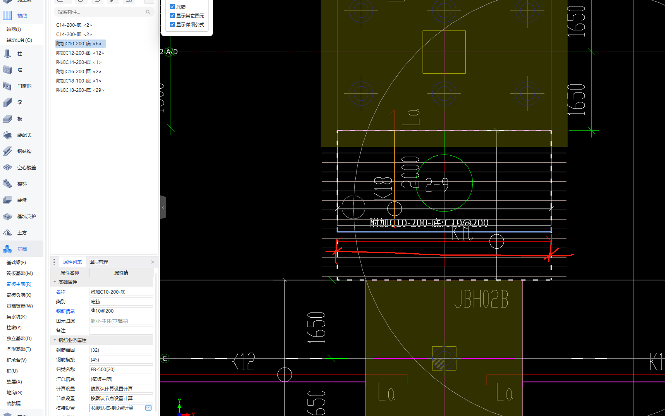
Task: Collapse the 基础属性 section
Action: click(x=55, y=282)
